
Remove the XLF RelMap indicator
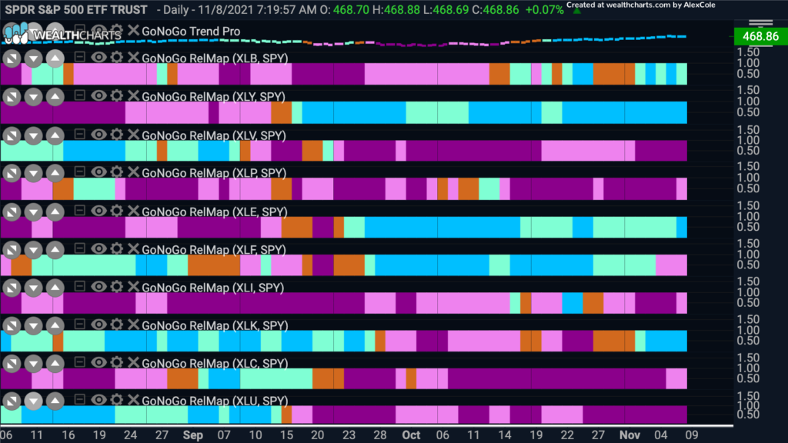132,249
